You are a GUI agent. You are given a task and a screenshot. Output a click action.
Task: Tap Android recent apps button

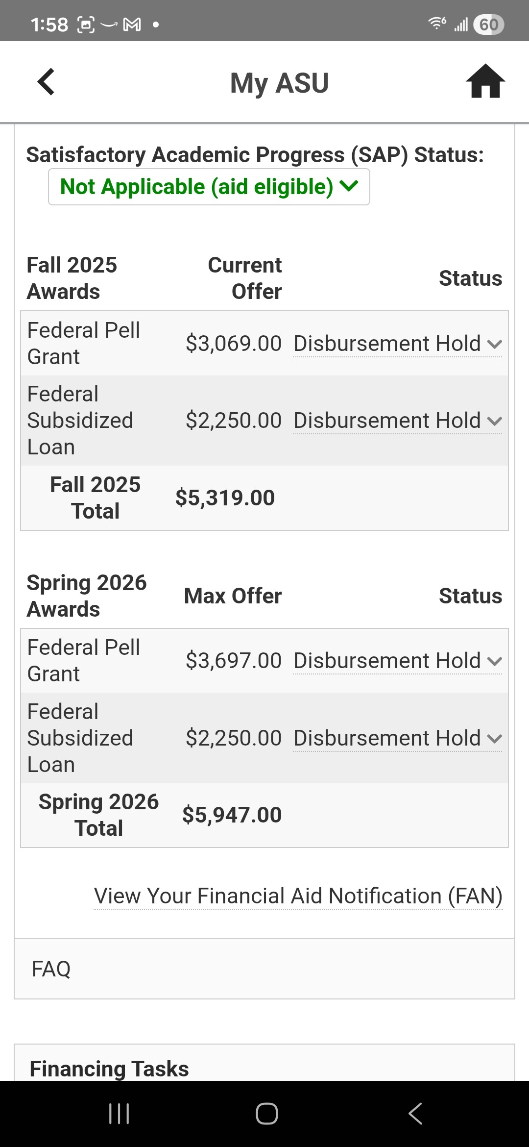tap(119, 1113)
